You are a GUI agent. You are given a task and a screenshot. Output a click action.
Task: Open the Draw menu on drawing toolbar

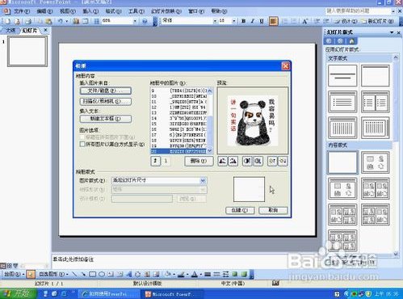15,274
